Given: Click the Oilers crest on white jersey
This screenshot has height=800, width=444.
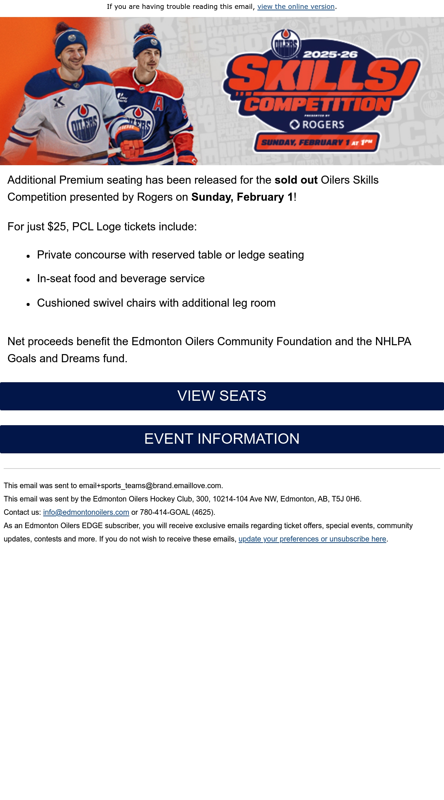Looking at the screenshot, I should click(84, 123).
